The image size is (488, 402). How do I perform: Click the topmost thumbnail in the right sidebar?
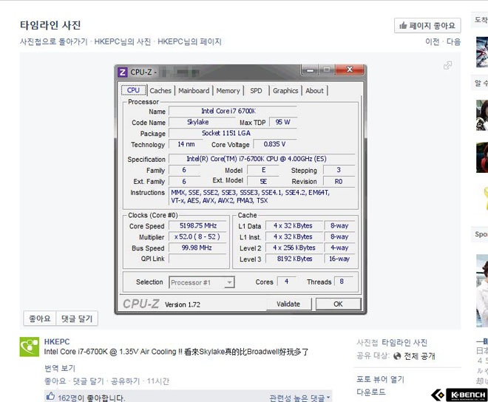482,52
